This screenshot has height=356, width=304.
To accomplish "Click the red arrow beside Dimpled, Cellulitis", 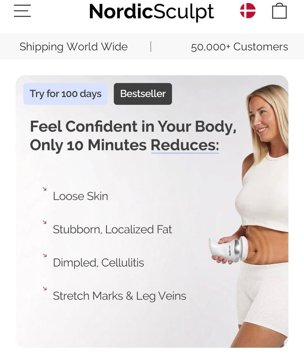I will [x=45, y=255].
